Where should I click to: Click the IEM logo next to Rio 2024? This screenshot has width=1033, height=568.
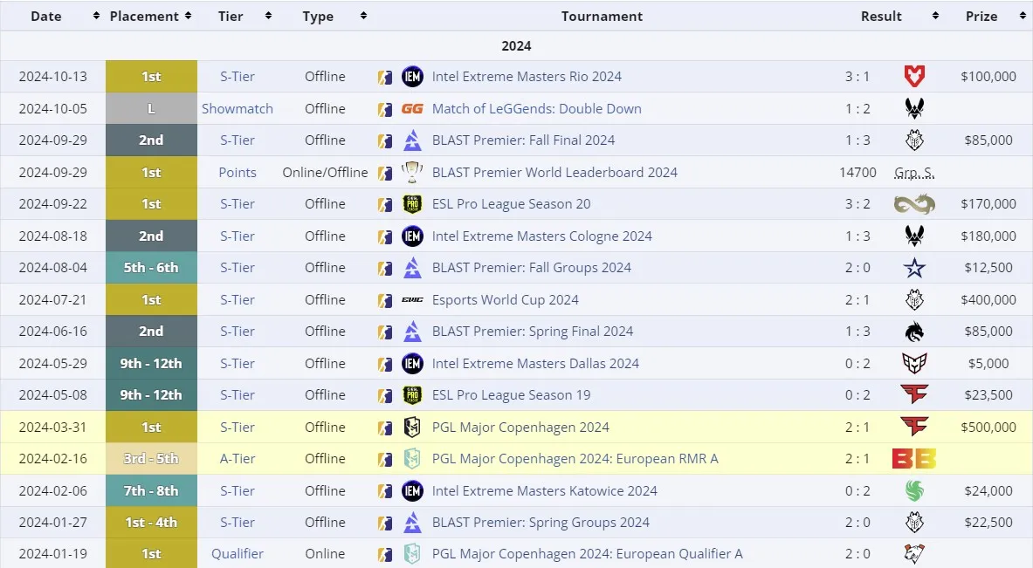(x=412, y=77)
